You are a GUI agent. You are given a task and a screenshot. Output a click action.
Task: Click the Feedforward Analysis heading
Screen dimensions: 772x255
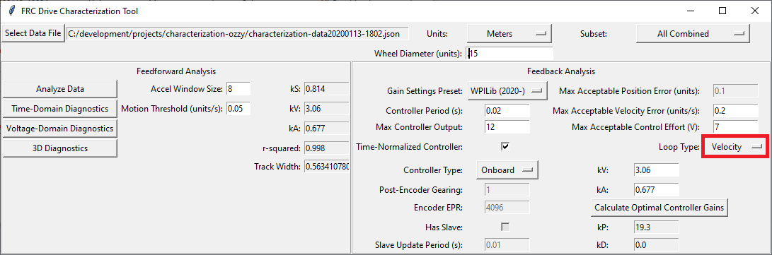(175, 72)
